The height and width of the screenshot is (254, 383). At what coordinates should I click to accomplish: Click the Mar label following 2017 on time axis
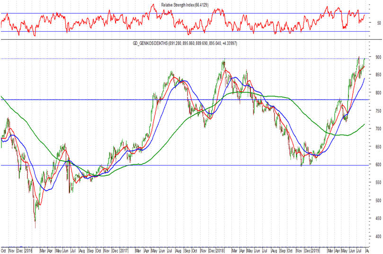coord(138,251)
